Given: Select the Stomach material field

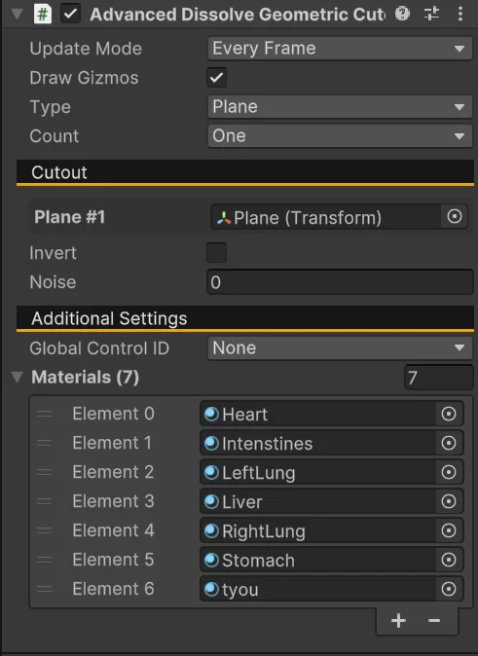Looking at the screenshot, I should (x=318, y=560).
